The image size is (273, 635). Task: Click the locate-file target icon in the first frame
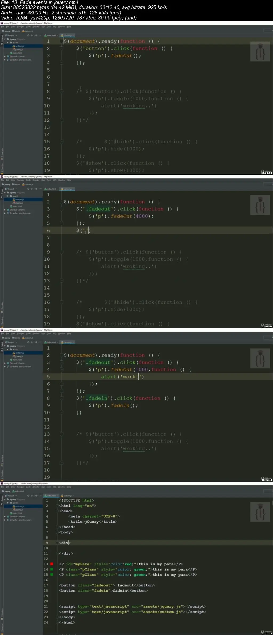(x=29, y=35)
